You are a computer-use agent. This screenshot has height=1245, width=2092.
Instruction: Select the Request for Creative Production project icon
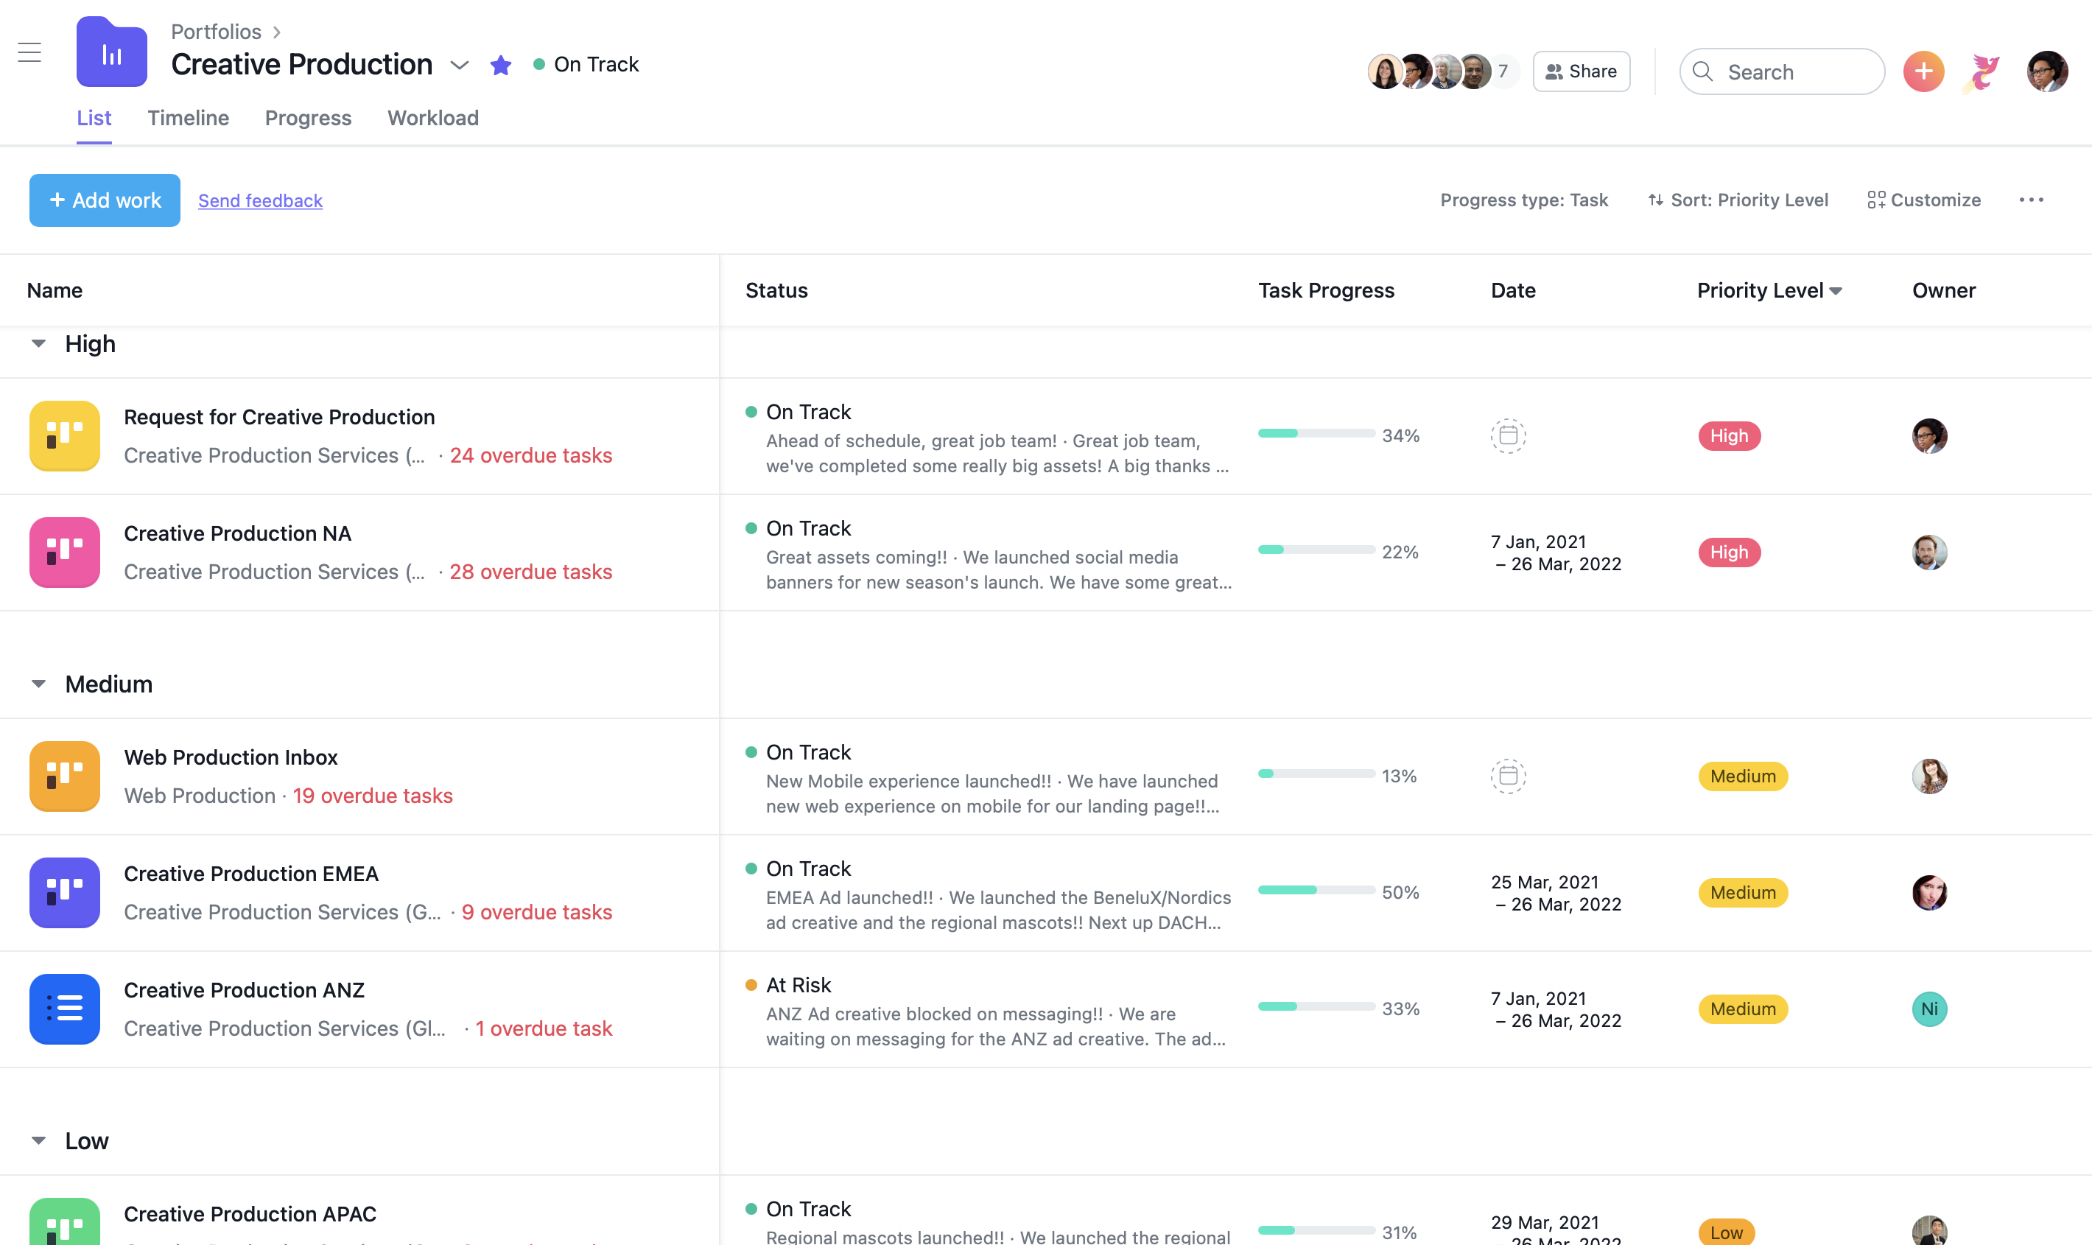(x=65, y=435)
